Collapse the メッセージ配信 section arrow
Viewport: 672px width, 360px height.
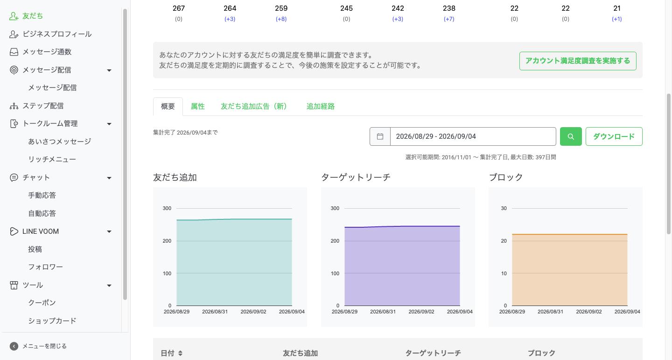click(109, 70)
